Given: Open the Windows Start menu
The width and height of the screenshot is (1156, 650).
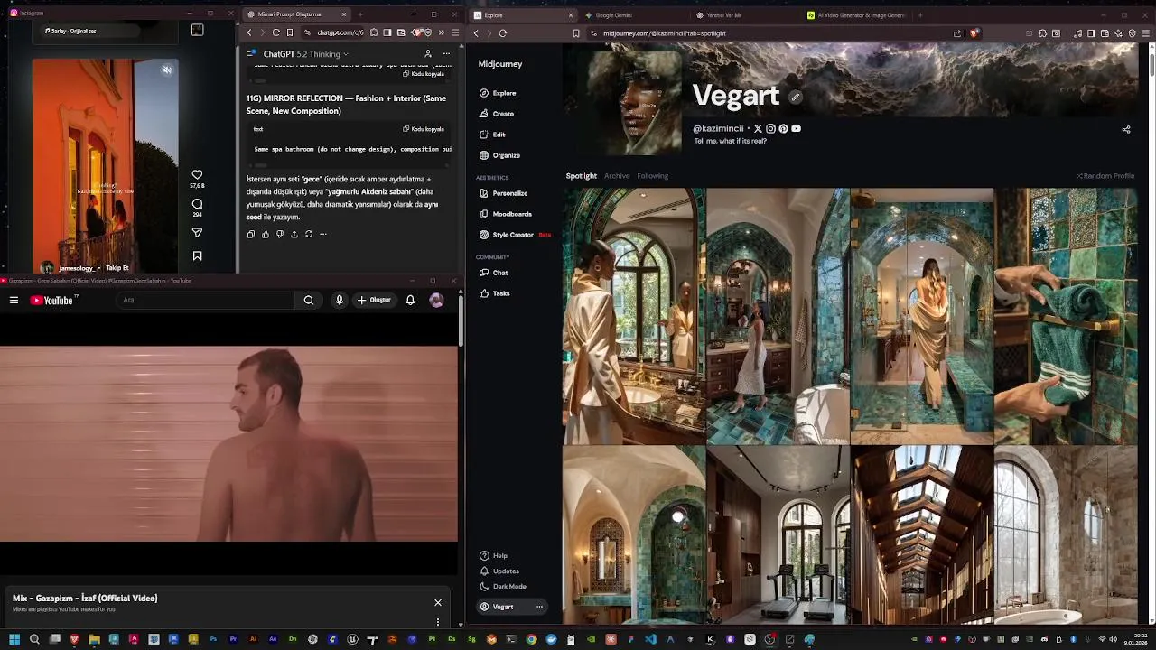Looking at the screenshot, I should [14, 640].
